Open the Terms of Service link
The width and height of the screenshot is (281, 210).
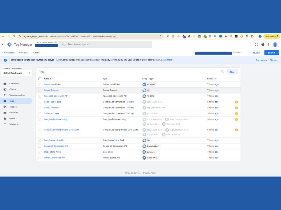pyautogui.click(x=132, y=173)
